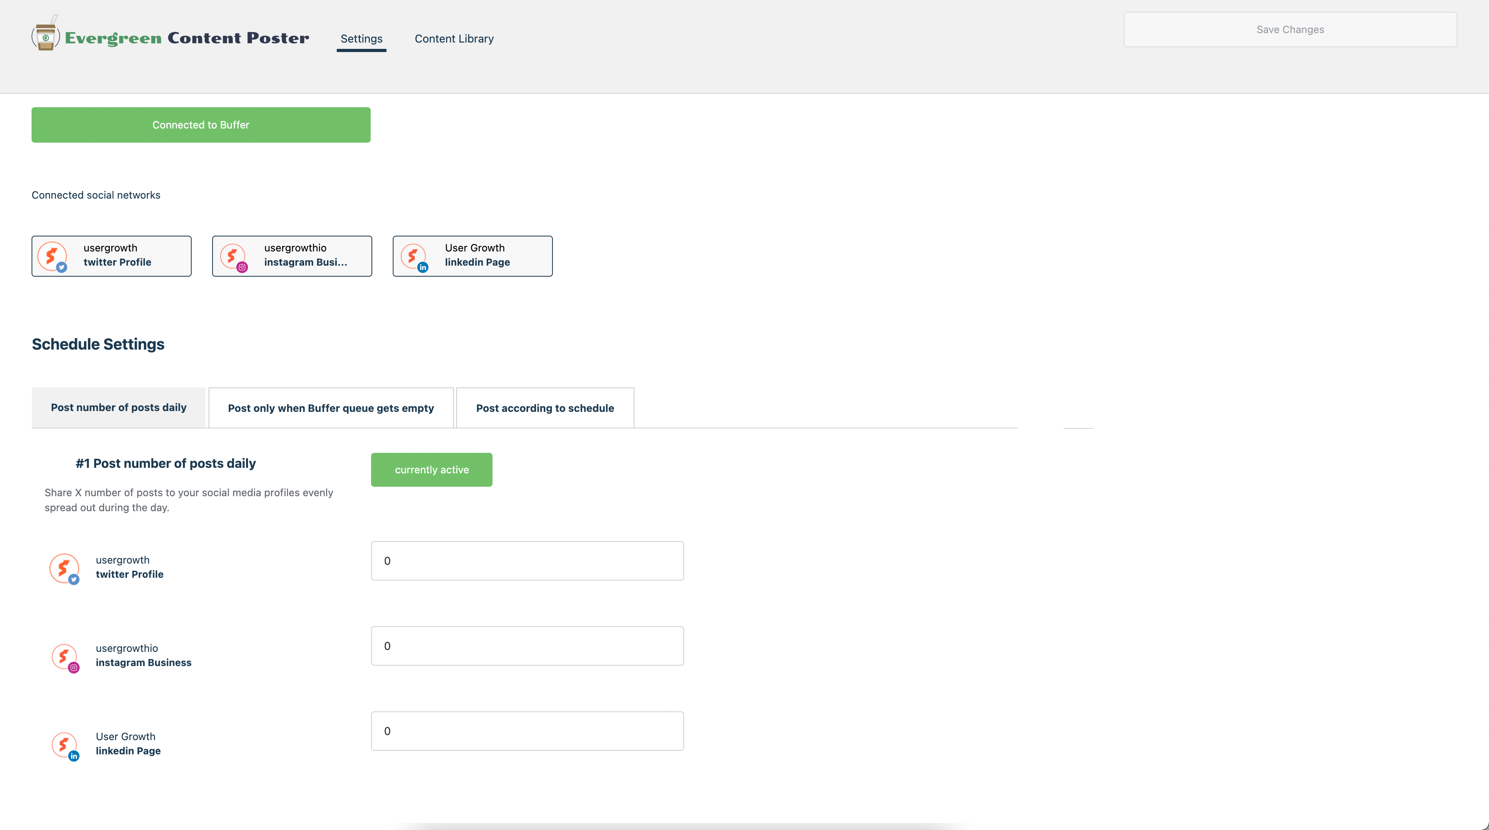This screenshot has height=830, width=1489.
Task: Switch to Post according to schedule tab
Action: [545, 408]
